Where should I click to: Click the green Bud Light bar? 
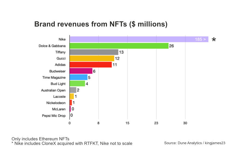click(x=78, y=83)
